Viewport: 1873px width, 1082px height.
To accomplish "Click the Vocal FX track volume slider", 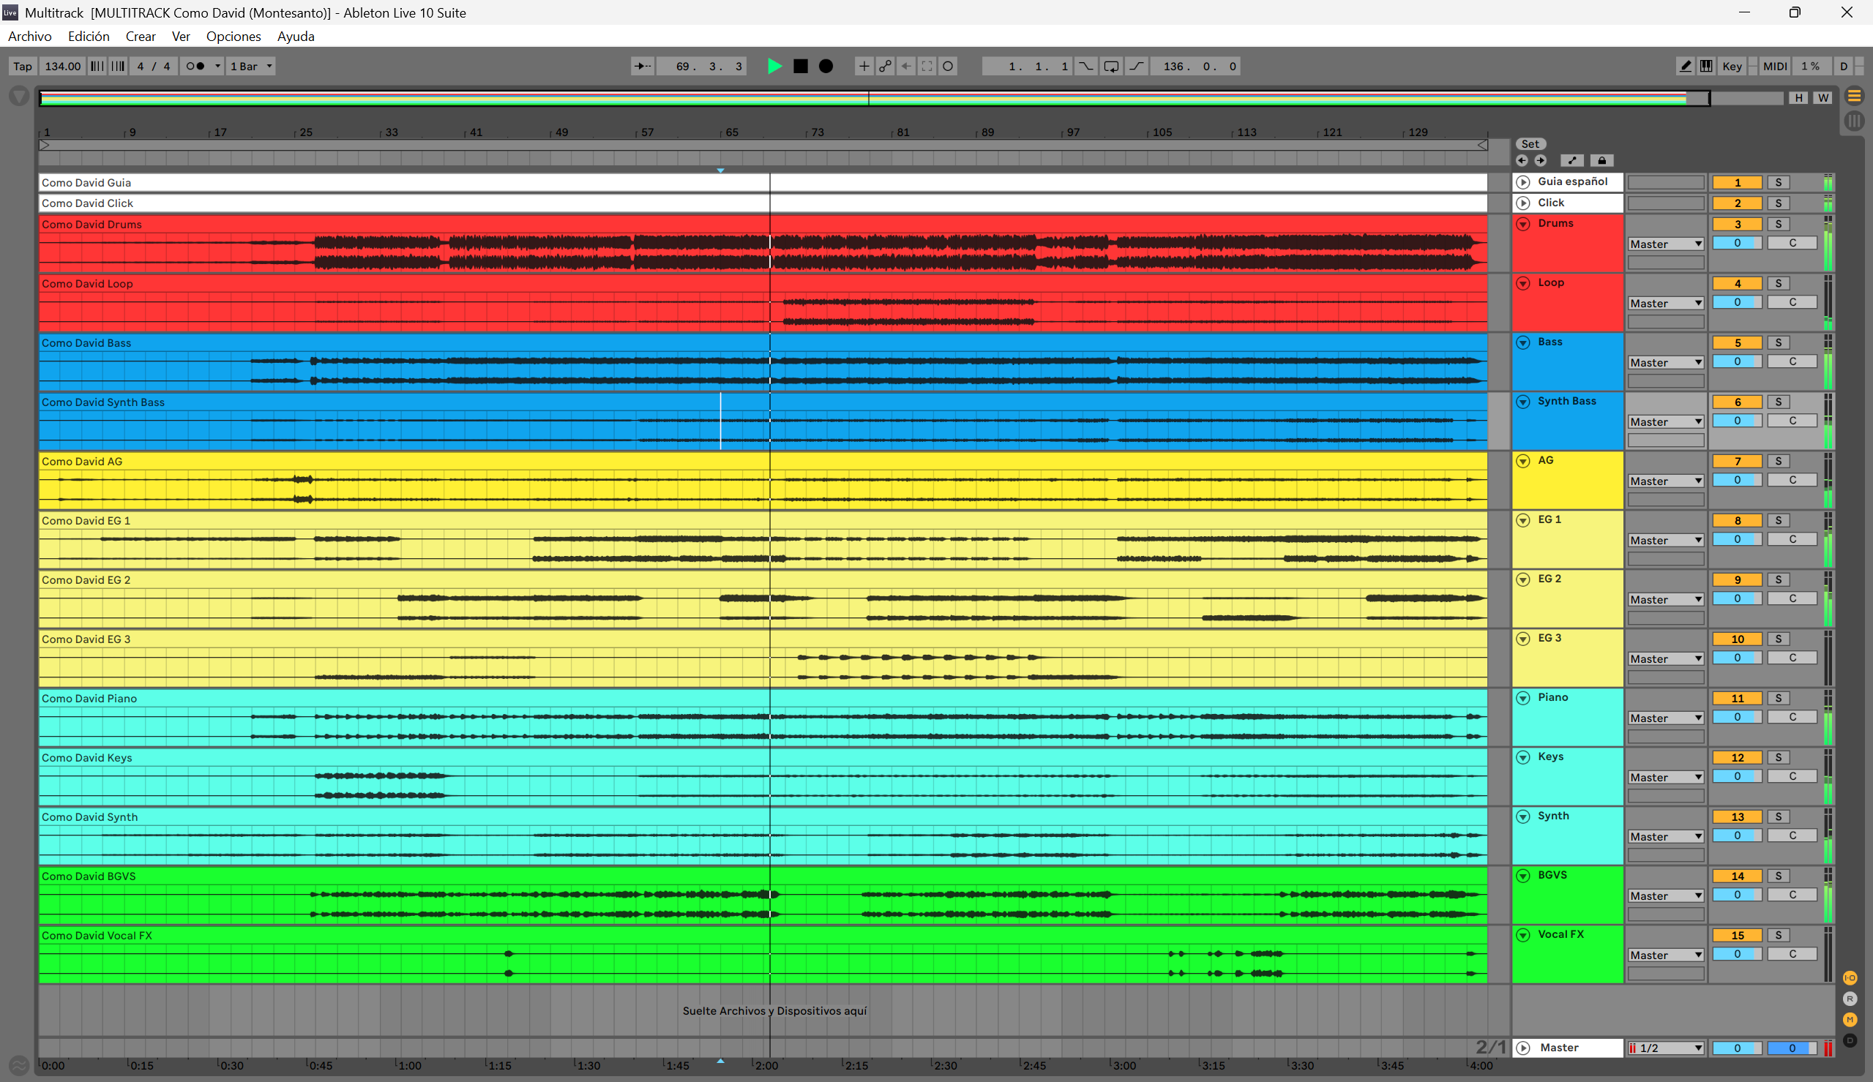I will coord(1737,953).
